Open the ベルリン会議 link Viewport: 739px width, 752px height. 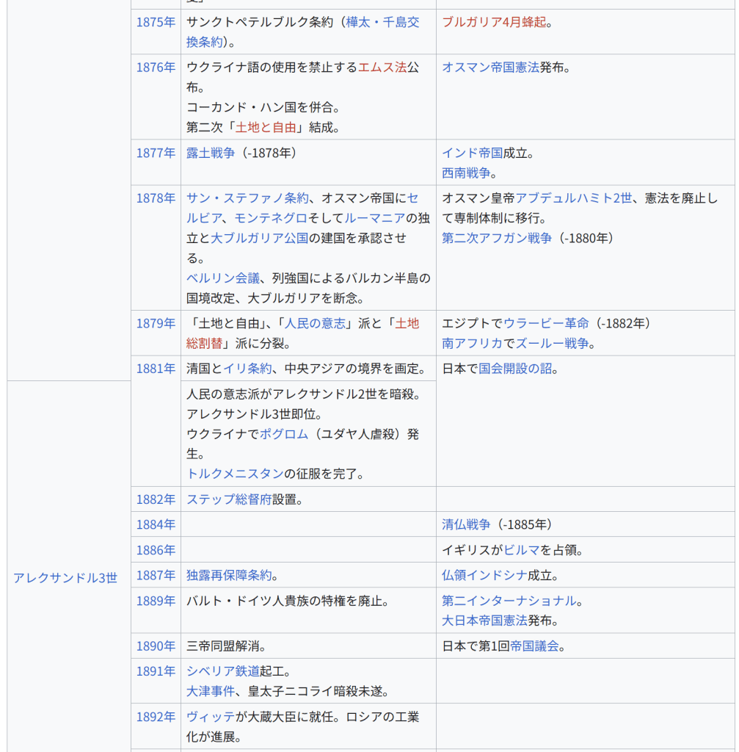point(223,278)
